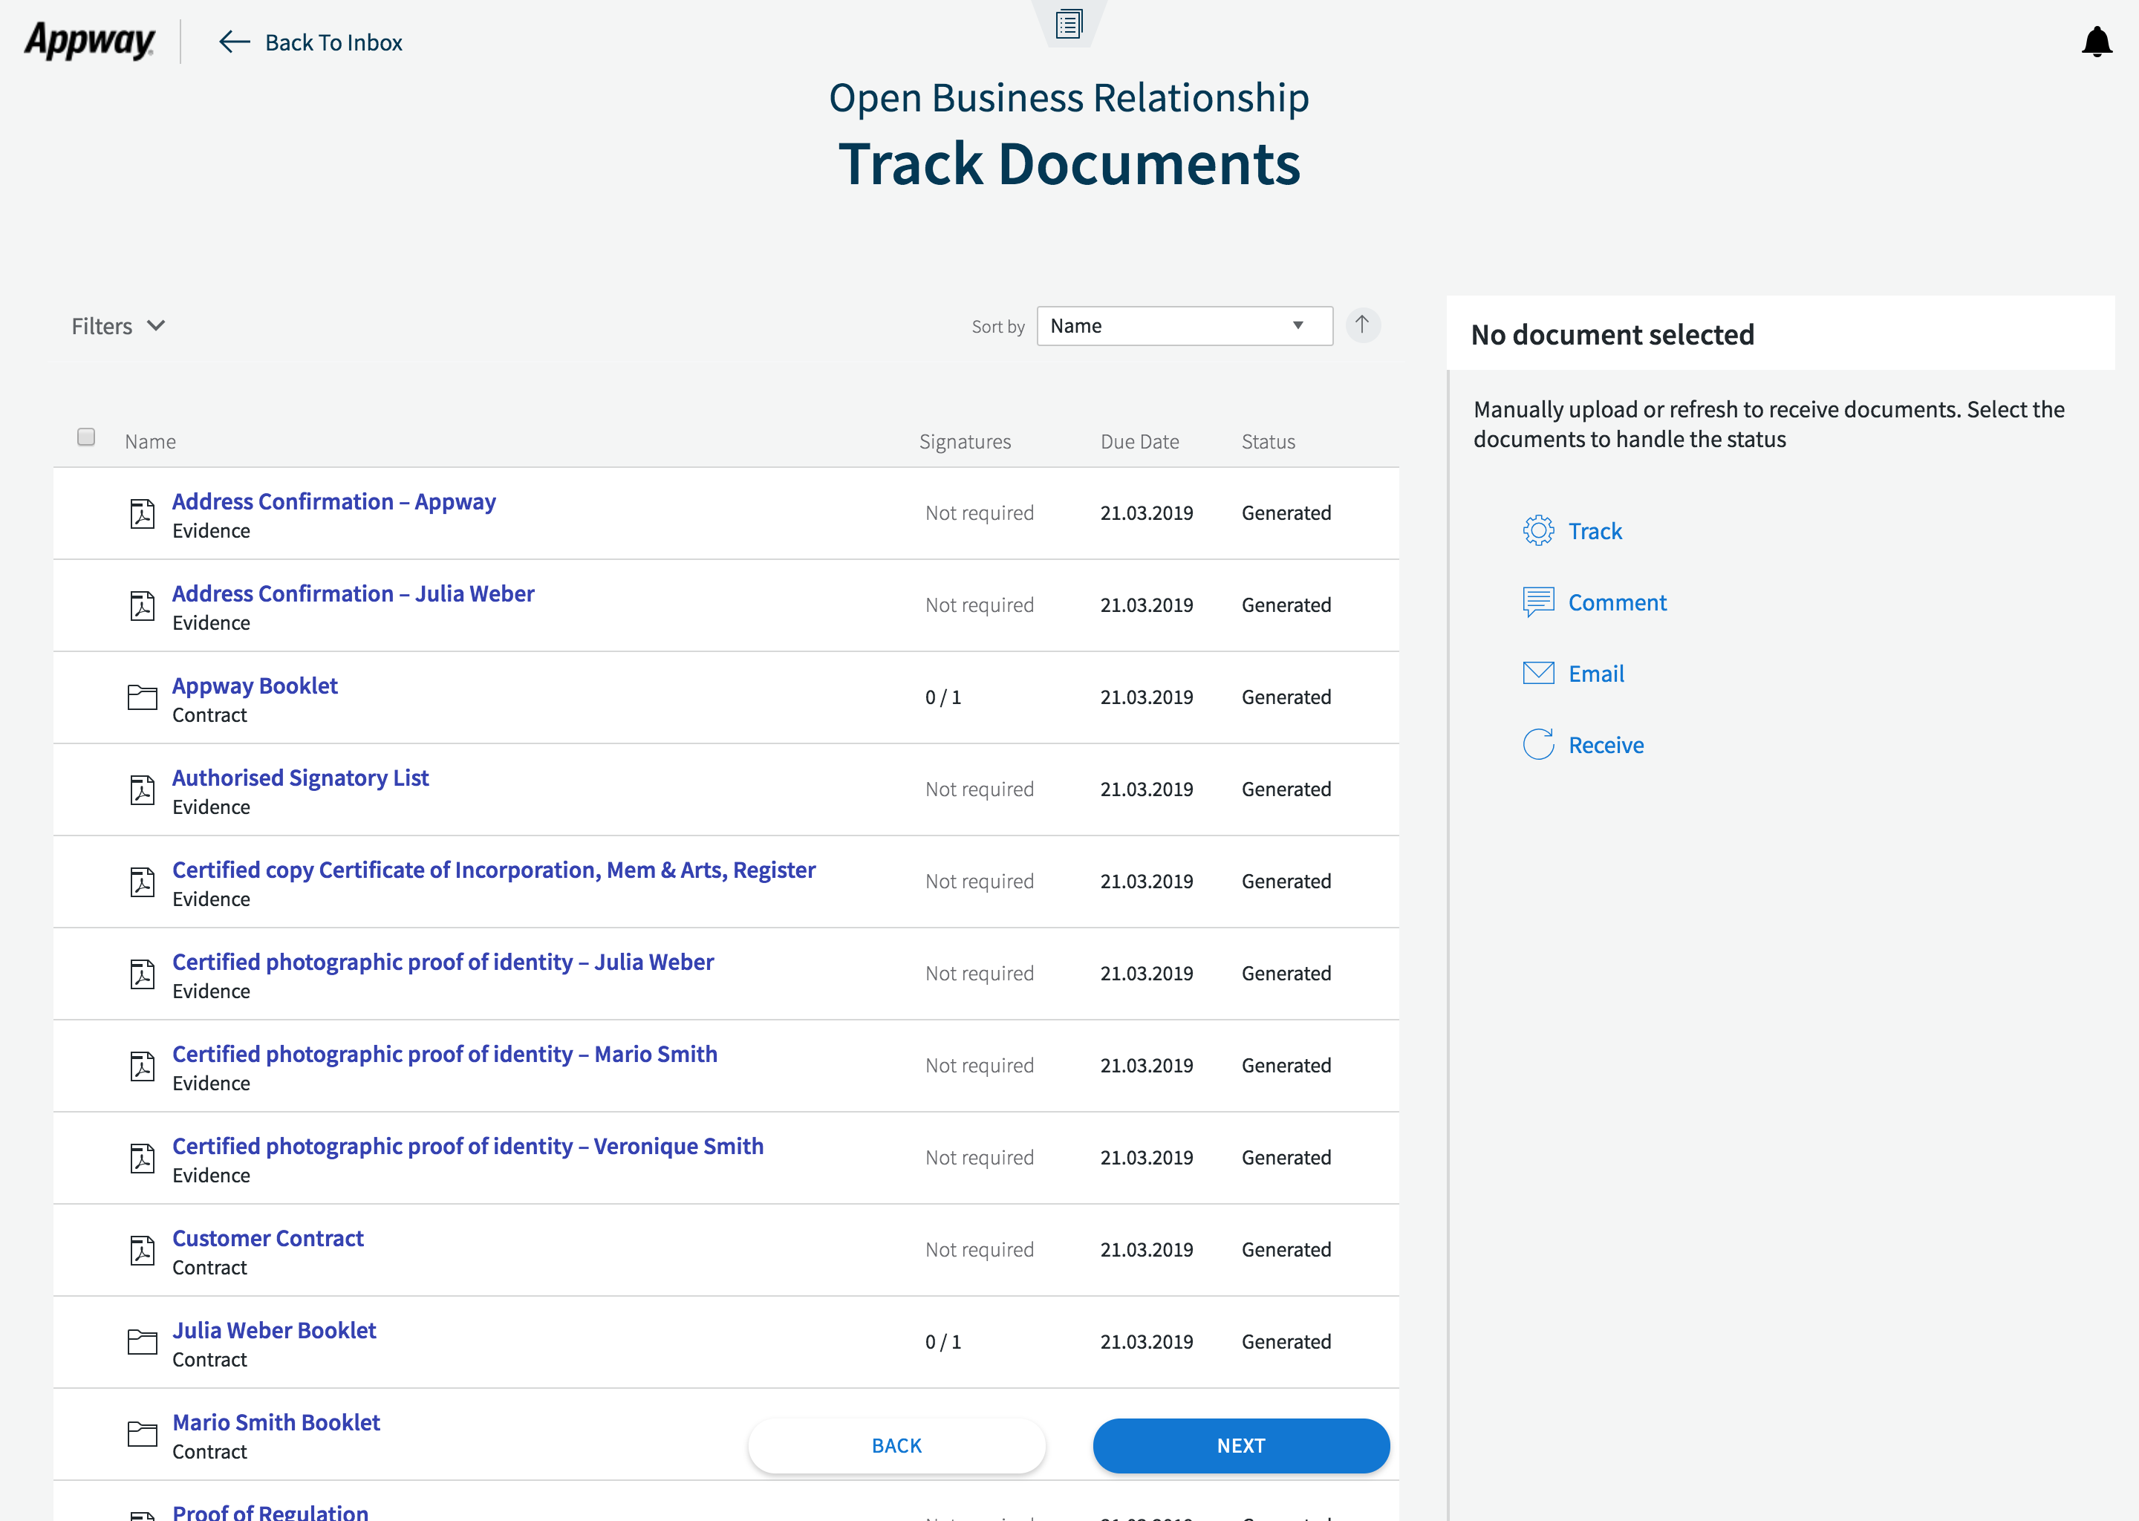
Task: Open the Julia Weber Booklet link
Action: click(x=274, y=1330)
